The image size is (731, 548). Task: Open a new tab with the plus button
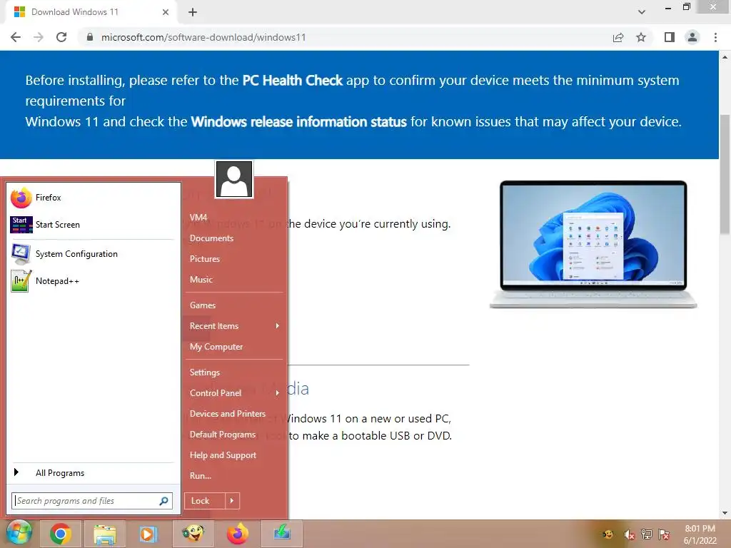click(193, 12)
